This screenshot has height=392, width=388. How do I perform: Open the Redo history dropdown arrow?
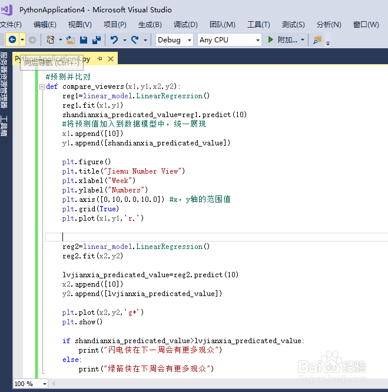[145, 40]
